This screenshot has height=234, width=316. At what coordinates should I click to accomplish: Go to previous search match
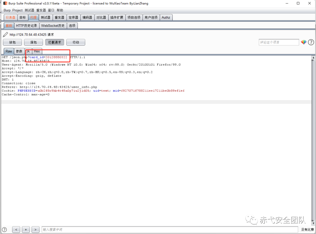(x=16, y=230)
